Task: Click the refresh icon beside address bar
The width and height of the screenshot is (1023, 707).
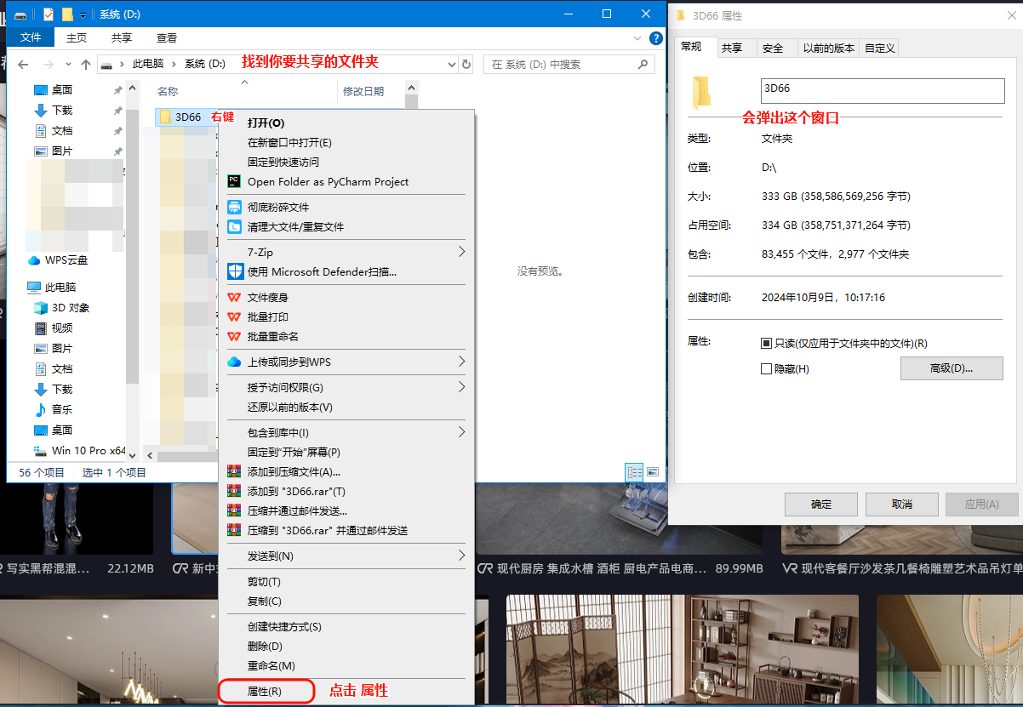Action: pos(466,65)
